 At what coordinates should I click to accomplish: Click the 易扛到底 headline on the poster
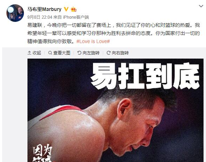point(145,76)
